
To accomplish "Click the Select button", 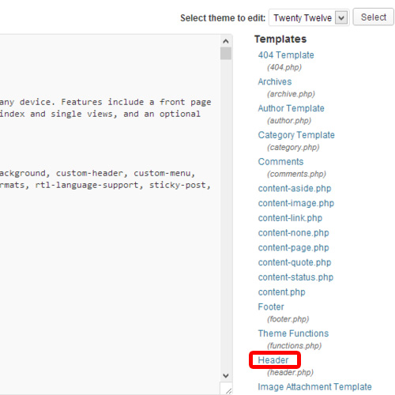I will pyautogui.click(x=373, y=17).
